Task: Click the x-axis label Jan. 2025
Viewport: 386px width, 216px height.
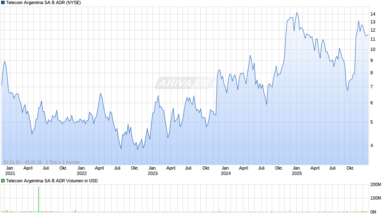Action: point(297,171)
